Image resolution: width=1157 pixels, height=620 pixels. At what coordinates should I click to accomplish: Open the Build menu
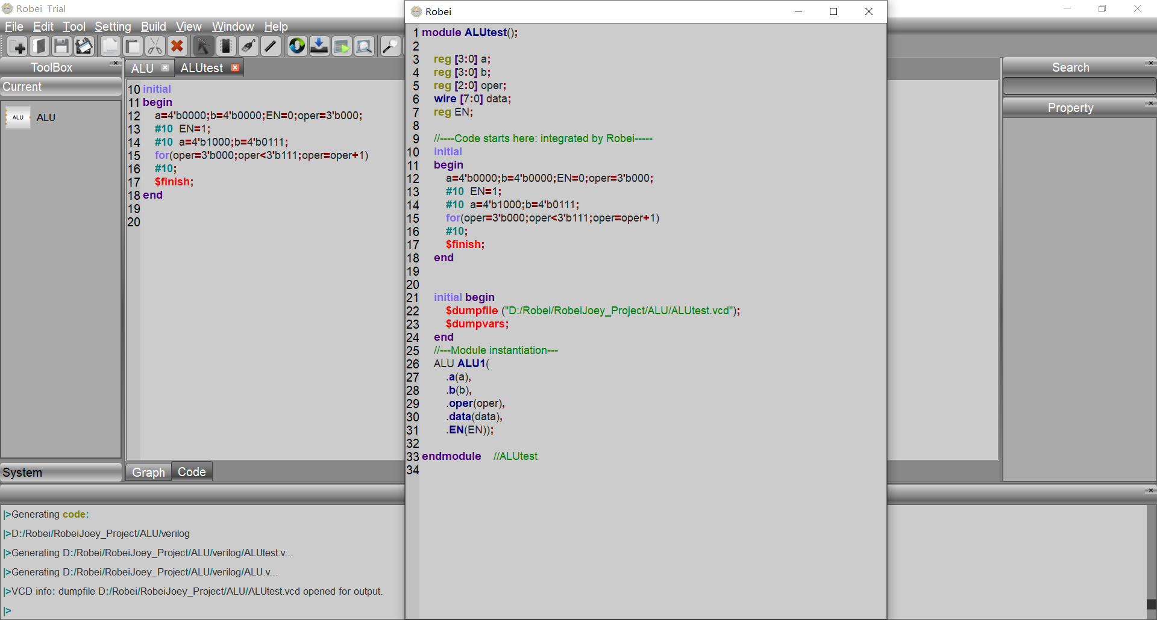pyautogui.click(x=153, y=26)
